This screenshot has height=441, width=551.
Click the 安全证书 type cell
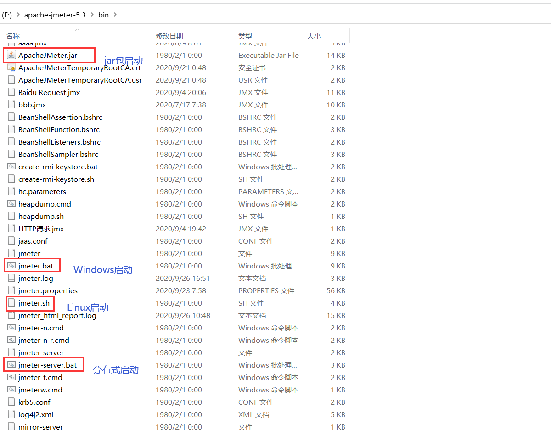tap(252, 67)
